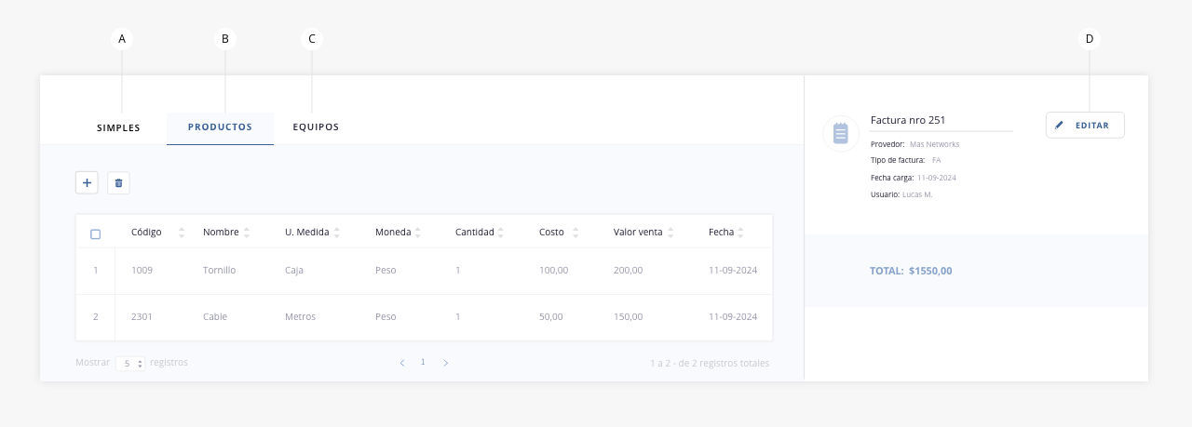
Task: Sort by Nombre column arrows
Action: tap(247, 233)
